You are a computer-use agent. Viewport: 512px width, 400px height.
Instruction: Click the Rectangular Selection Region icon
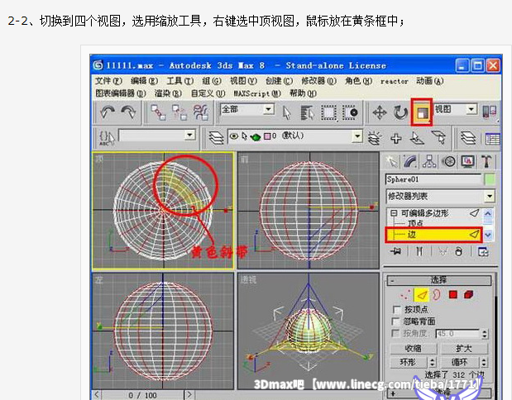point(328,113)
